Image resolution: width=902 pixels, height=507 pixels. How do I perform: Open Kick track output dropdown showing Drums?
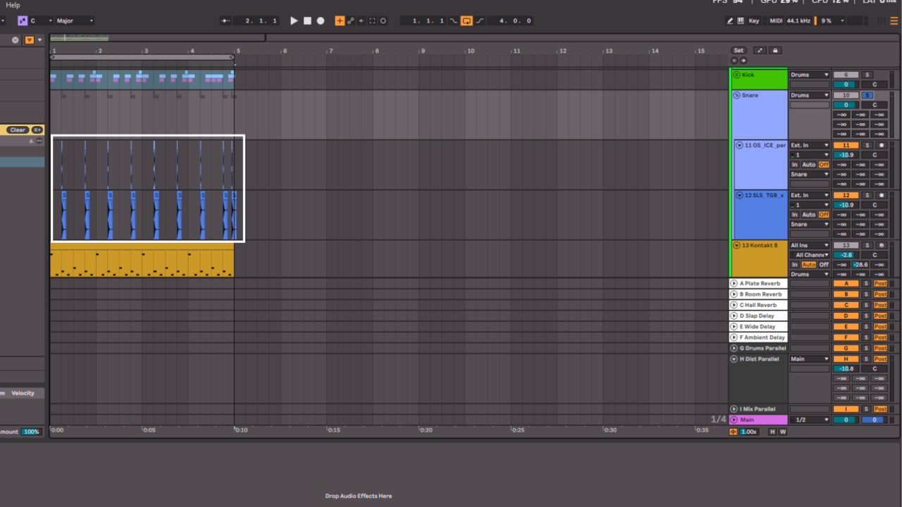pos(810,75)
